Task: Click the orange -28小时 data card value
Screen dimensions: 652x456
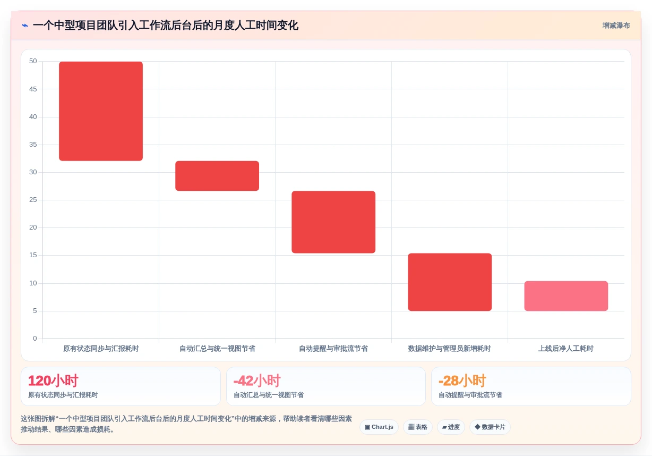Action: click(x=462, y=381)
